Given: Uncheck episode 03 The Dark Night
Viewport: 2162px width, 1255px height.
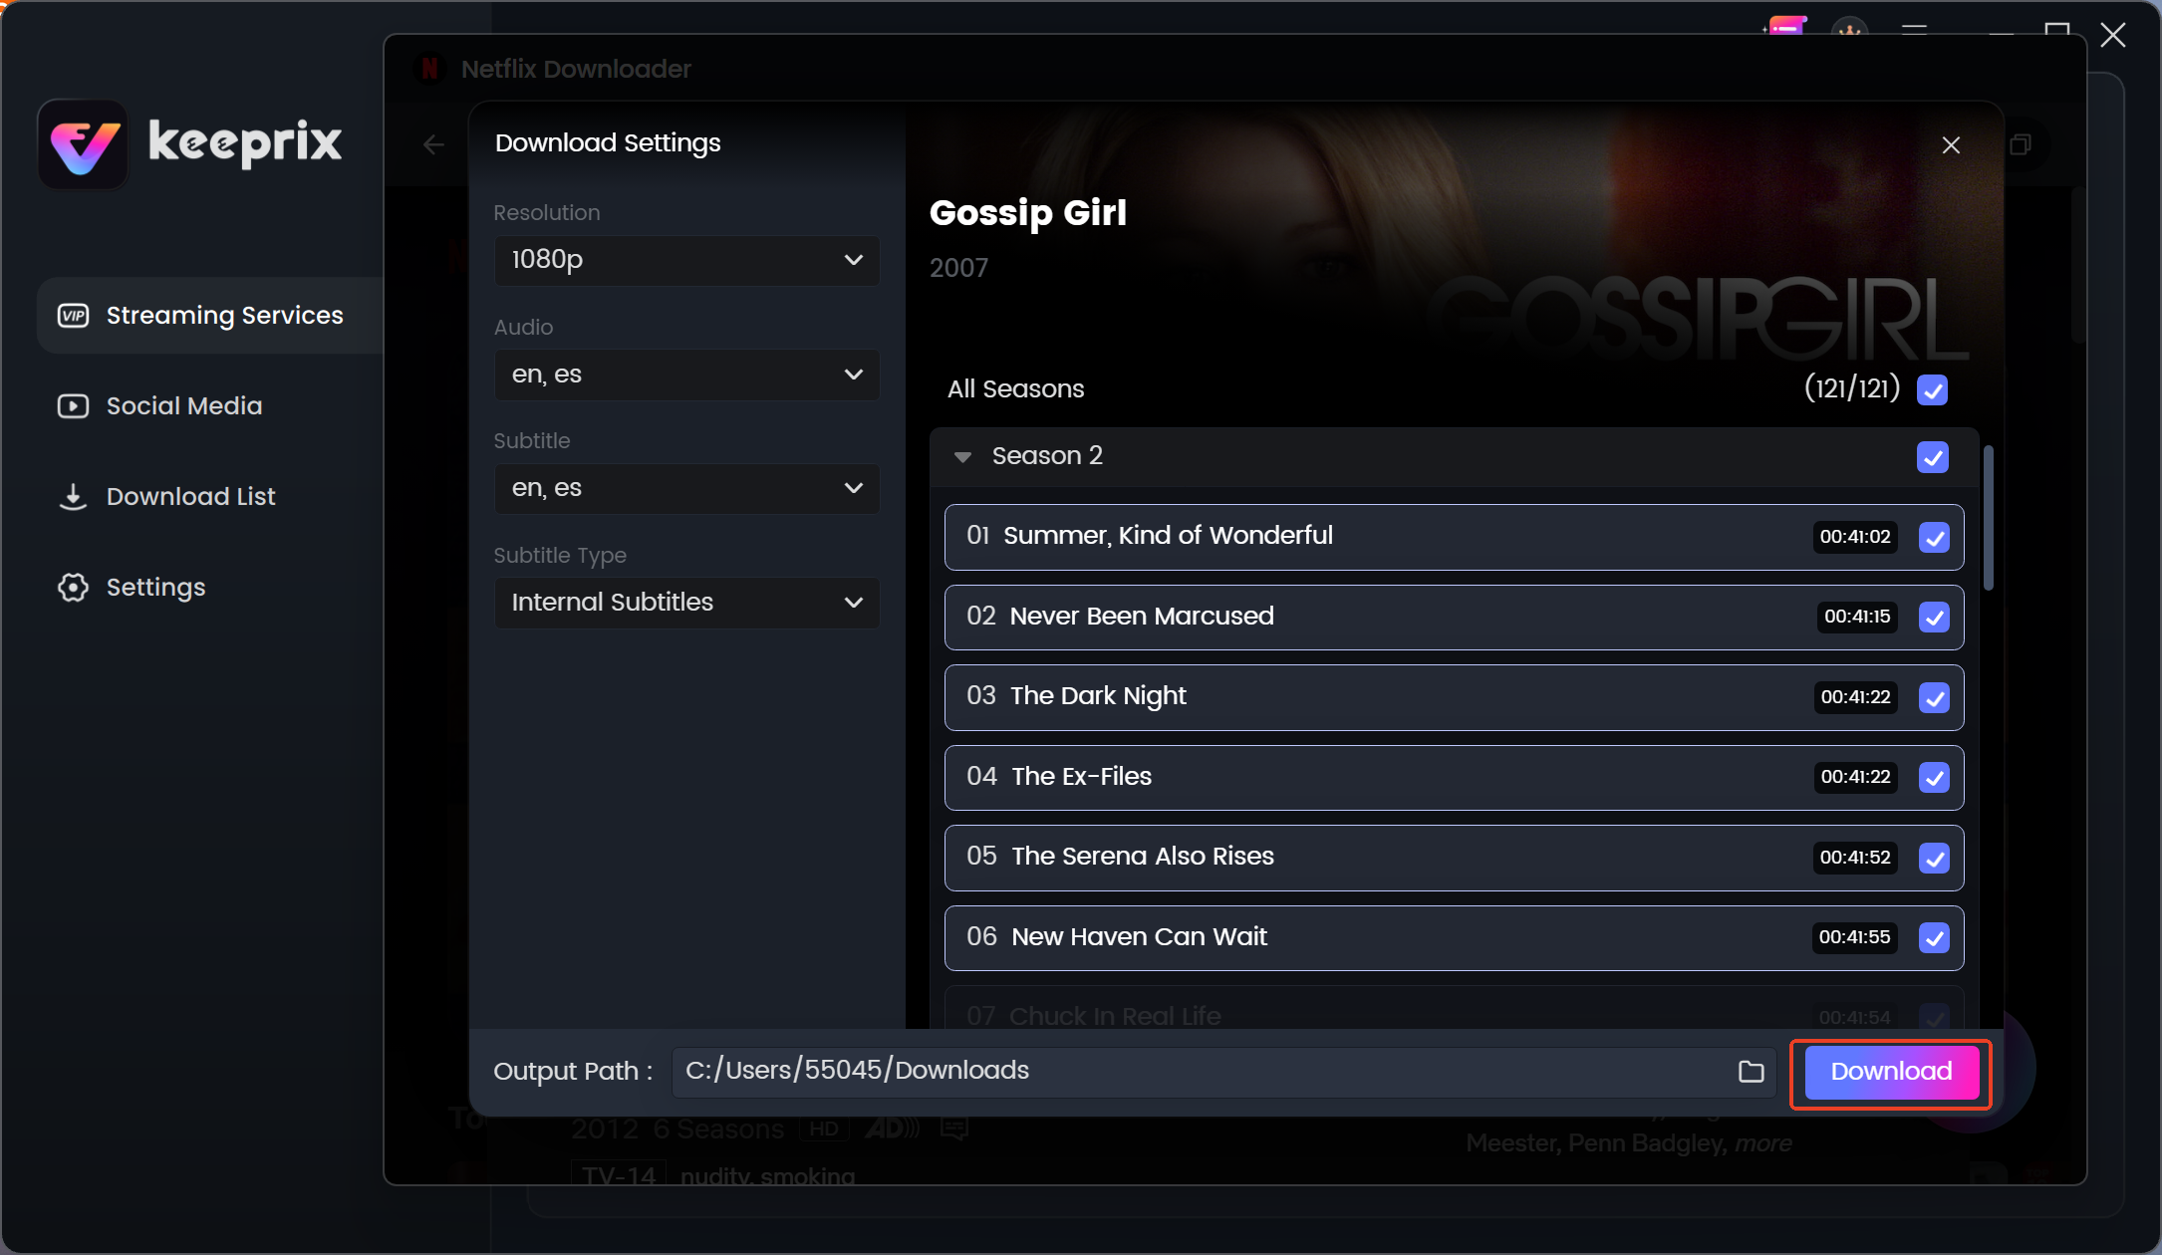Looking at the screenshot, I should [x=1934, y=698].
